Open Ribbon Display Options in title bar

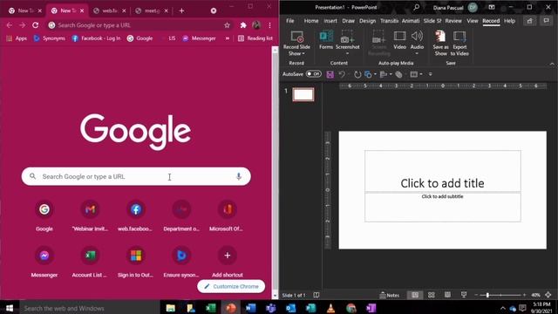point(492,7)
